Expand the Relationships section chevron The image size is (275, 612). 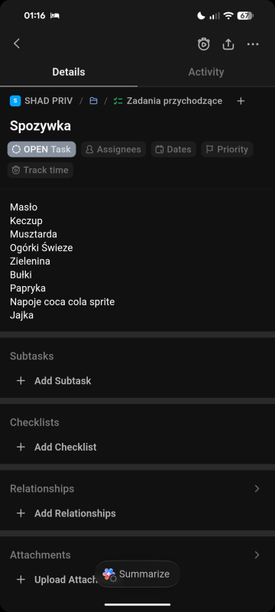[257, 489]
